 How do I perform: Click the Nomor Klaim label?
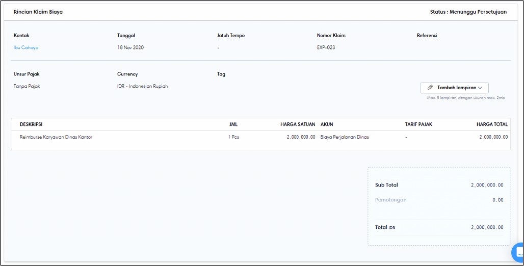point(331,36)
